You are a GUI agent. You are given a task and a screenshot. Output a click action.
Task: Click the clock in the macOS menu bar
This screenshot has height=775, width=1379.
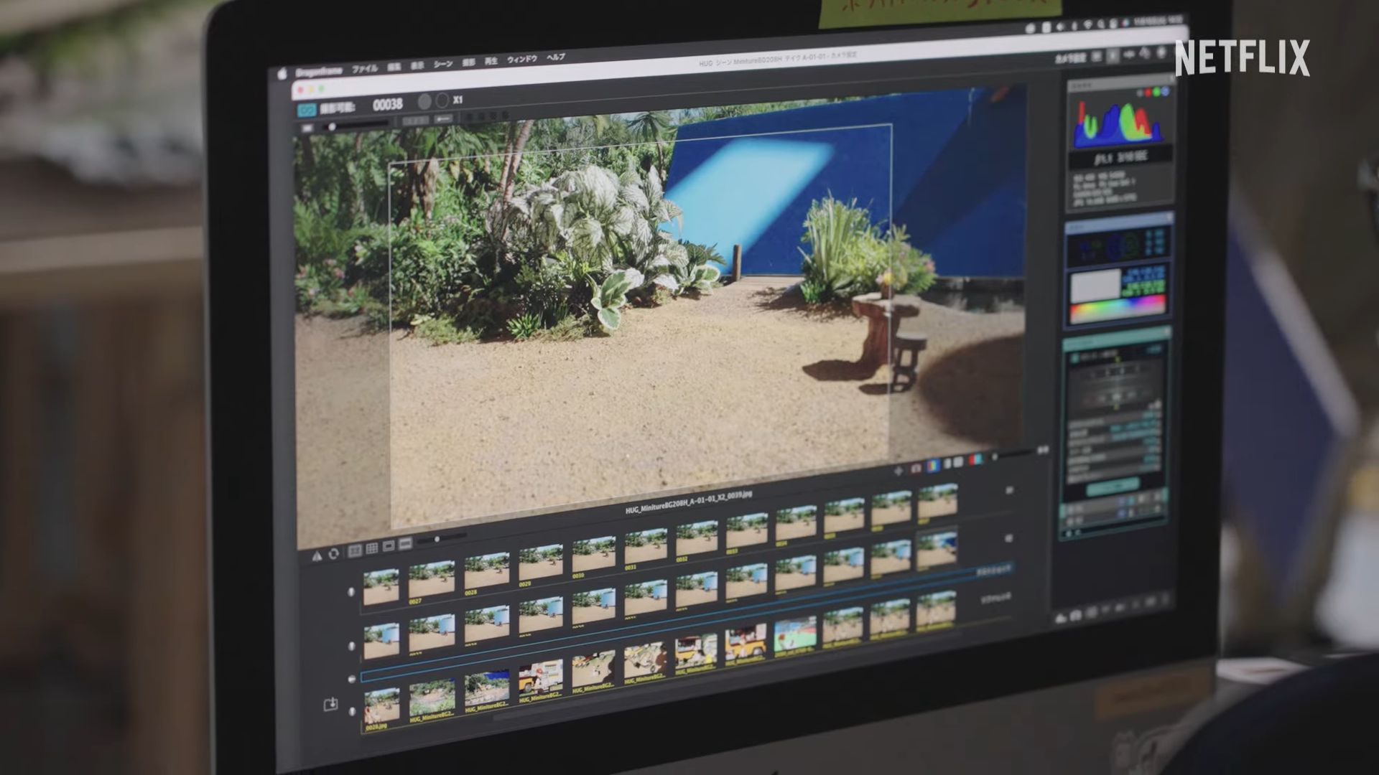[x=1158, y=21]
